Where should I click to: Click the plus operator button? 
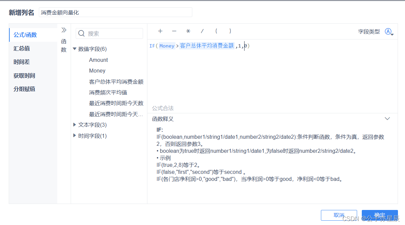click(160, 31)
